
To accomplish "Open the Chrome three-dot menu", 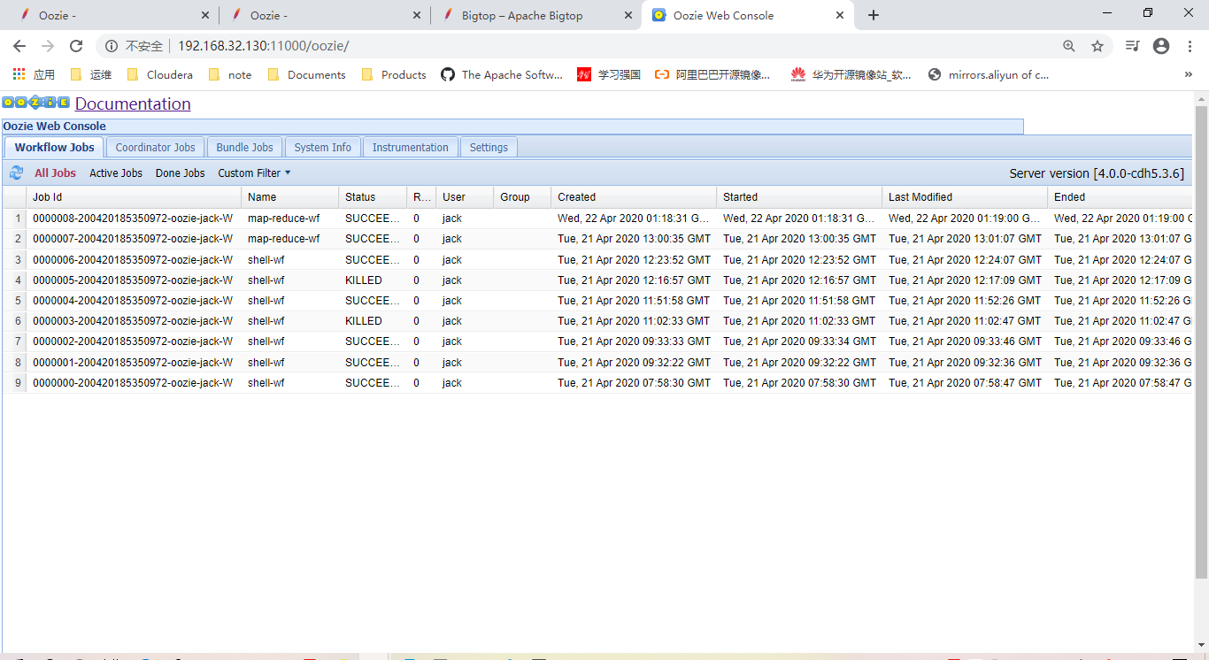I will (x=1190, y=46).
